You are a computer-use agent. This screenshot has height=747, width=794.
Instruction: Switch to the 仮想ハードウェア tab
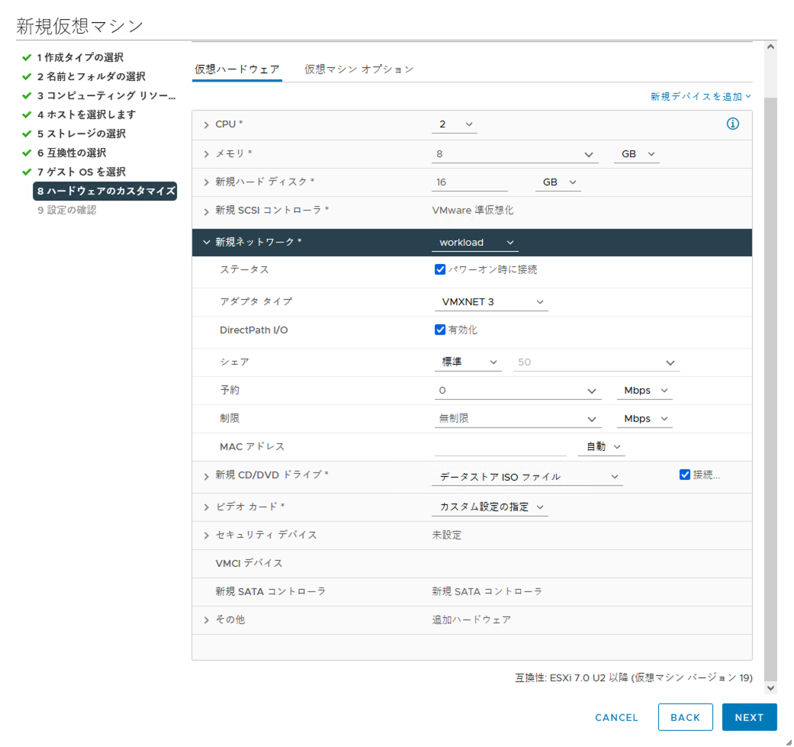[237, 69]
